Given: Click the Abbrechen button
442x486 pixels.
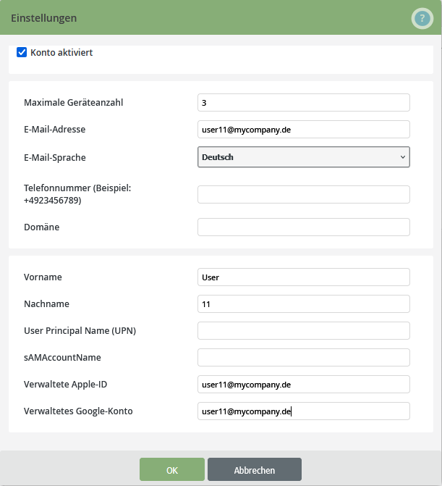Looking at the screenshot, I should point(255,469).
